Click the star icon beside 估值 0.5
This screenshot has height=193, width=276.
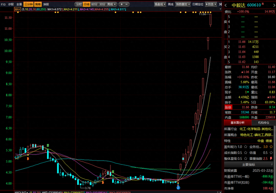point(271,153)
